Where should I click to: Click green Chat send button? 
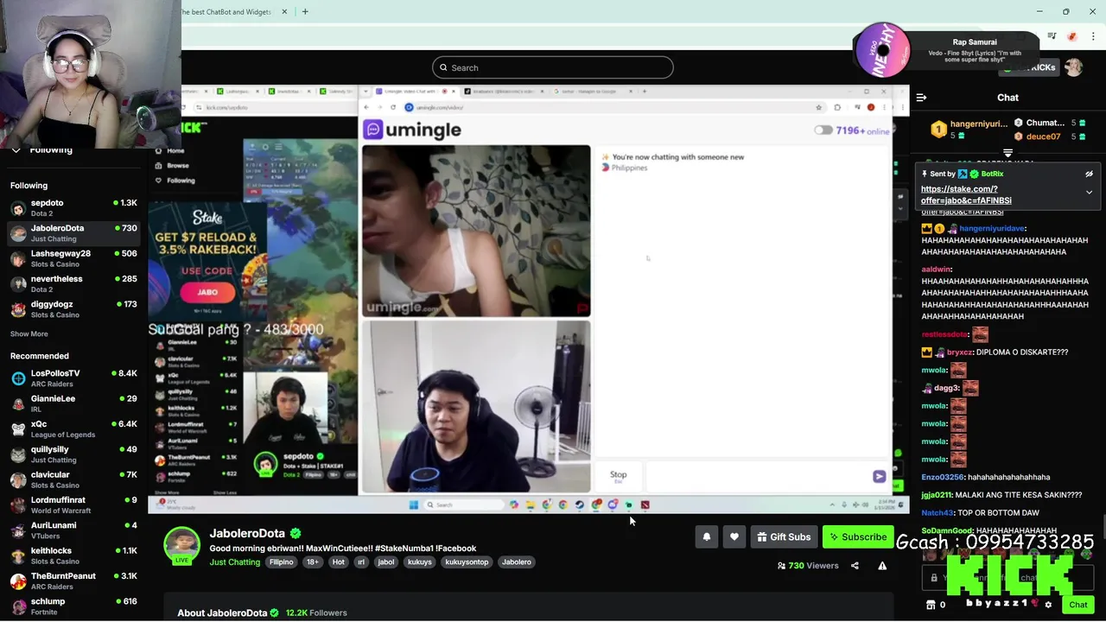1077,605
